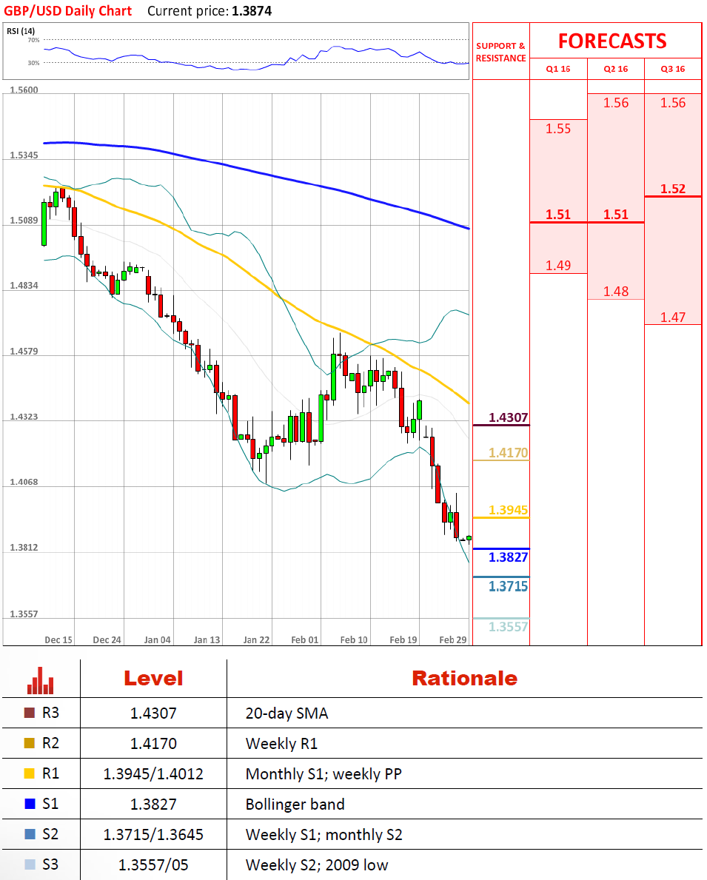Image resolution: width=707 pixels, height=880 pixels.
Task: Click the R2 row label
Action: (x=50, y=743)
